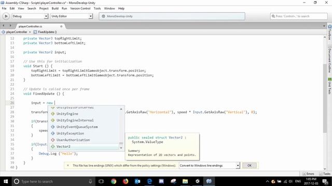Open the Tasks pad in status bar
Image resolution: width=332 pixels, height=186 pixels.
pyautogui.click(x=325, y=174)
